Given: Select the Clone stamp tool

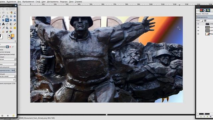Looking at the screenshot, I should coord(11,28).
